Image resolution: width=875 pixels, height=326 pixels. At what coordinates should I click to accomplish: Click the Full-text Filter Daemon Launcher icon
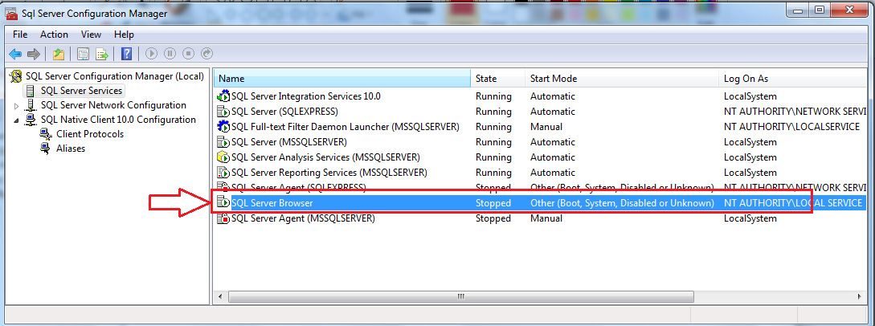tap(223, 127)
